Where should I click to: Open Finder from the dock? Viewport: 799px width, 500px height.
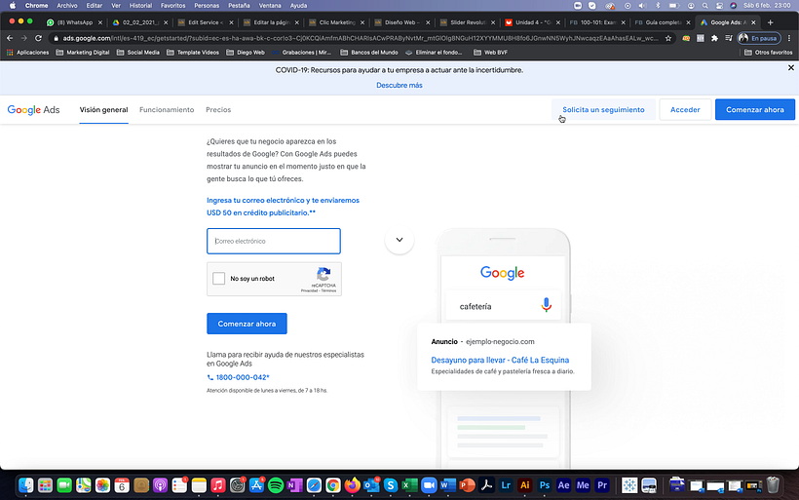pos(26,485)
